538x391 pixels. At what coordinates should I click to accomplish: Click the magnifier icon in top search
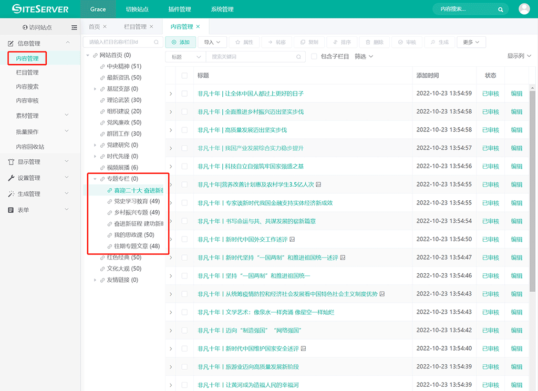(x=501, y=9)
